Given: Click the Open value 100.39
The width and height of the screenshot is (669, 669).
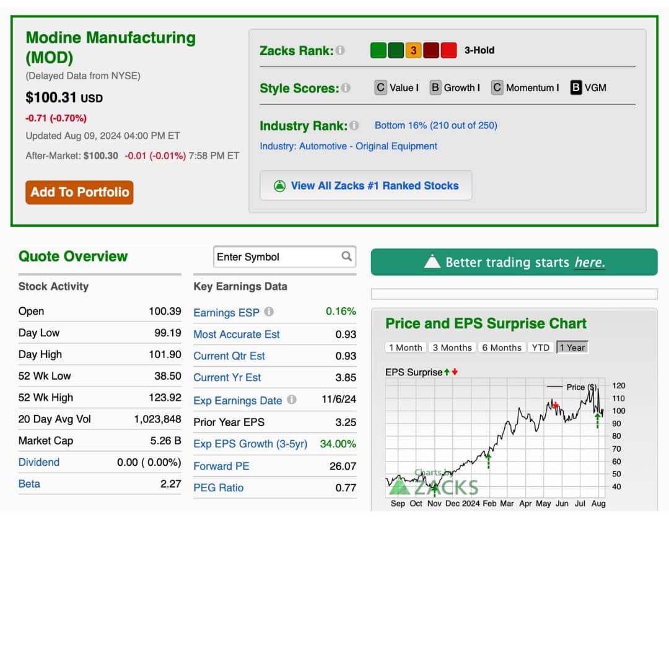Looking at the screenshot, I should pos(165,312).
